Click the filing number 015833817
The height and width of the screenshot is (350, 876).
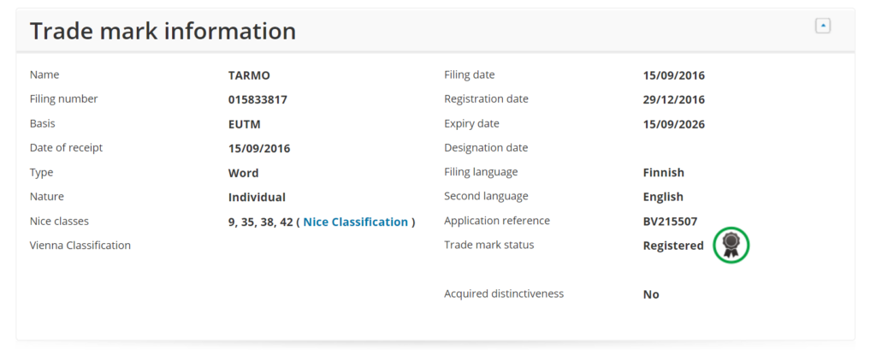pyautogui.click(x=257, y=100)
